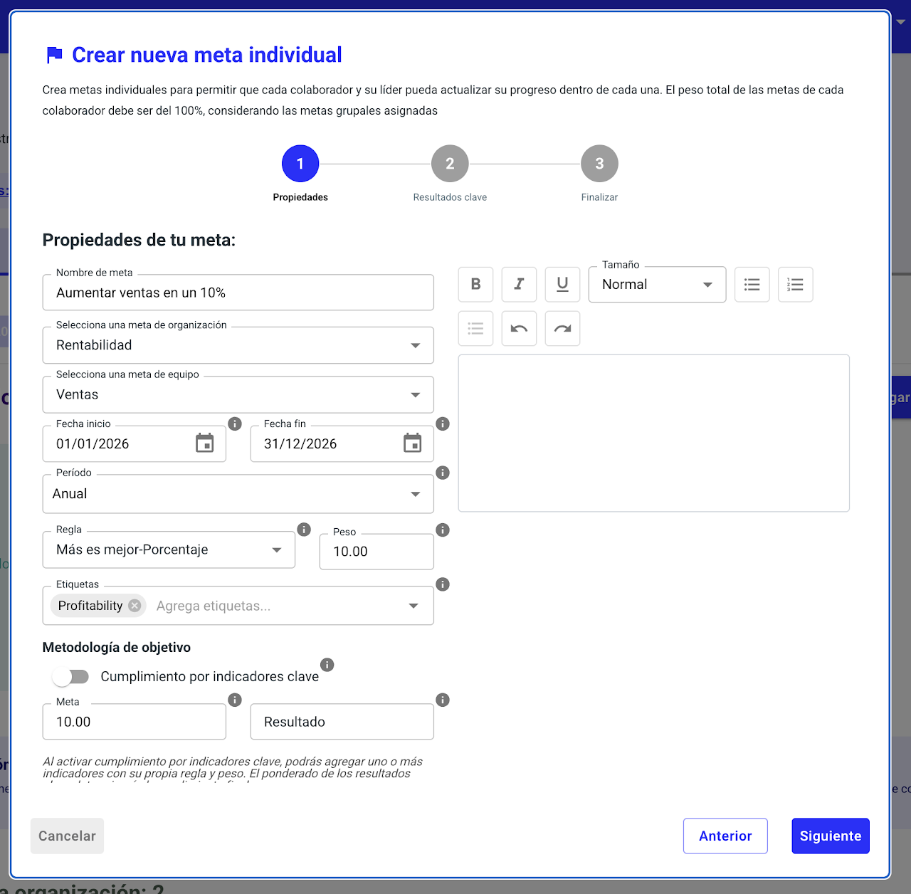Image resolution: width=911 pixels, height=894 pixels.
Task: Toggle bold formatting in the editor
Action: 475,285
